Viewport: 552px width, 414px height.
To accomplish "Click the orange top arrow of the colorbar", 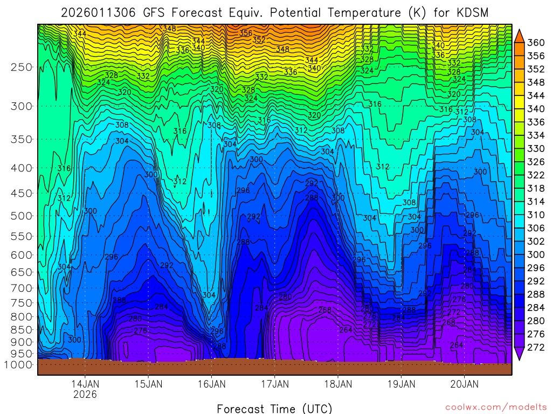I will 519,36.
